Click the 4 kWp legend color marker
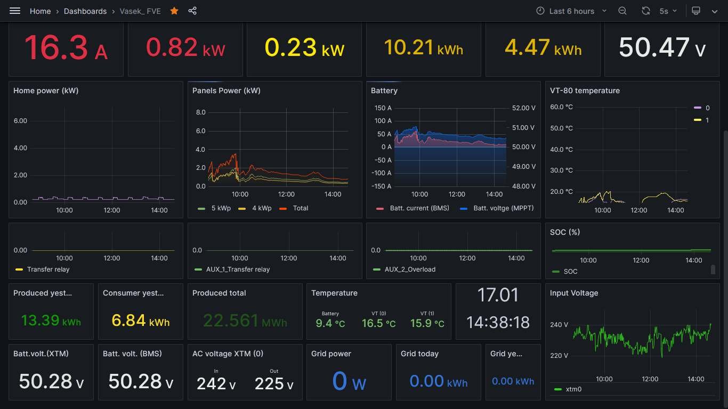The width and height of the screenshot is (728, 409). pos(242,208)
